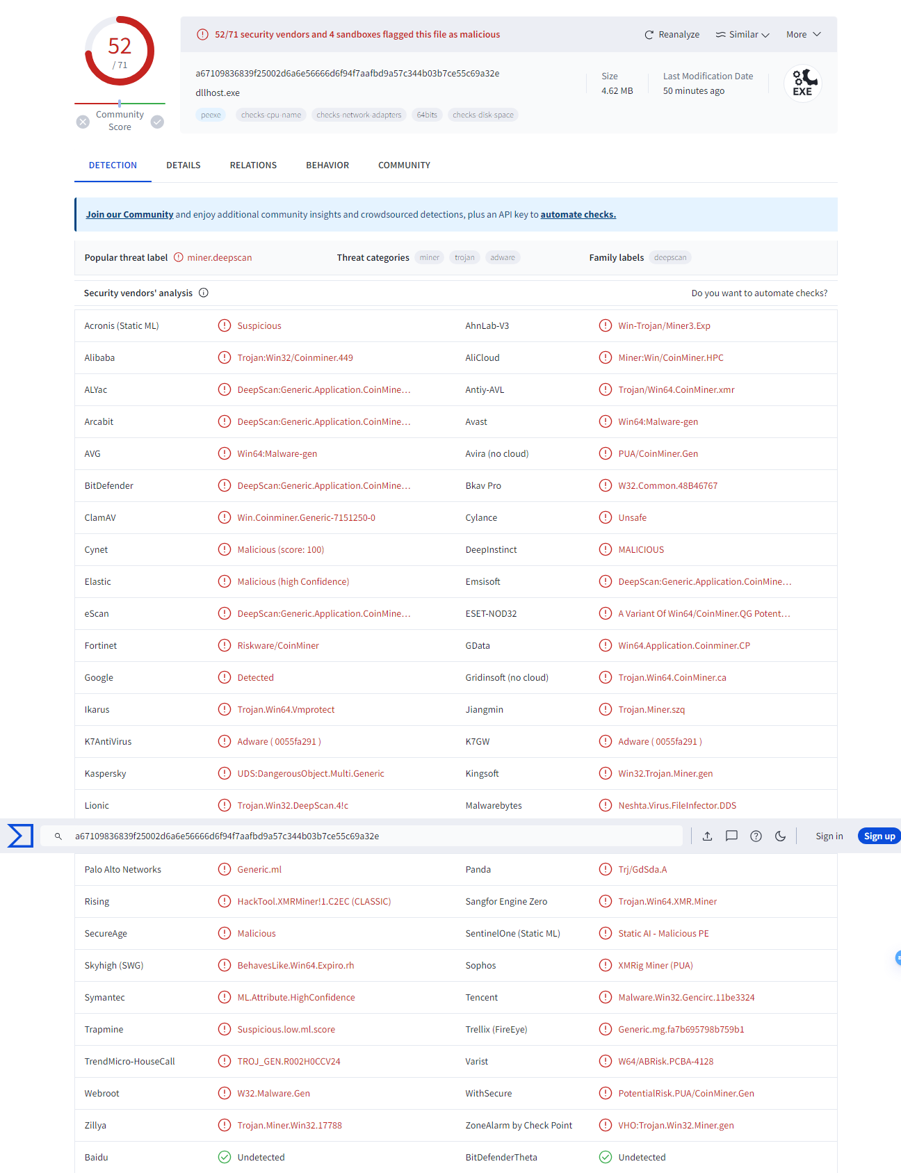Click the upload file icon
901x1173 pixels.
(x=707, y=836)
